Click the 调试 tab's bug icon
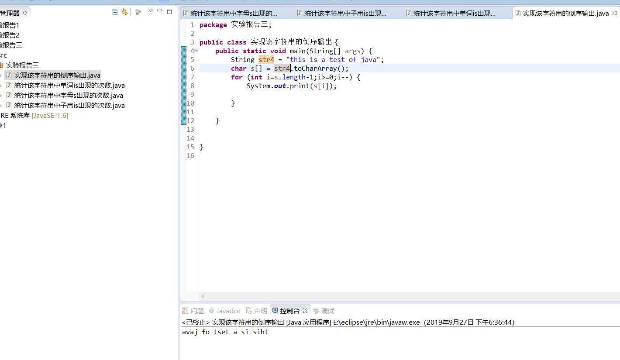This screenshot has width=620, height=360. pyautogui.click(x=316, y=311)
